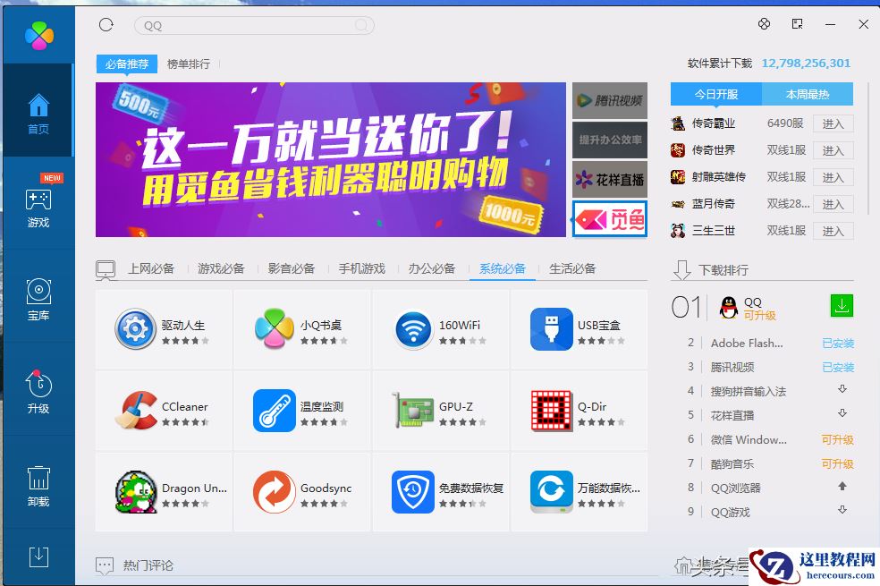The height and width of the screenshot is (586, 880).
Task: Click download arrow for 花样直播
Action: (842, 413)
